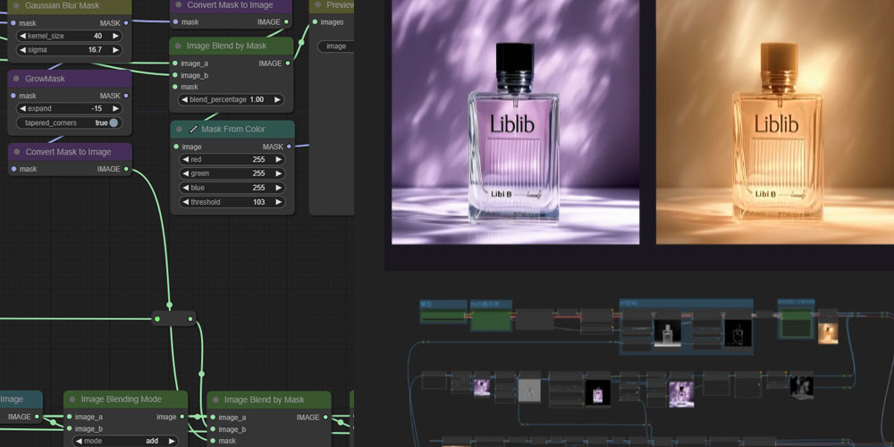Decrease the green value arrow
This screenshot has height=447, width=894.
[x=186, y=173]
